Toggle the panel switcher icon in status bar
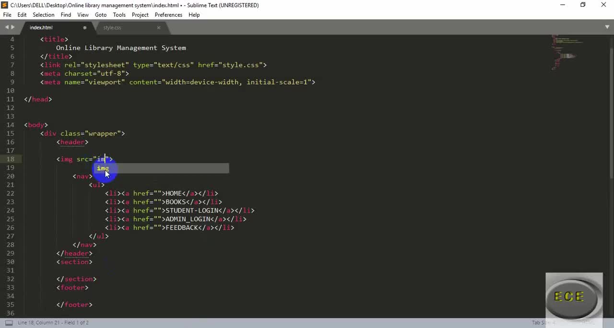 9,323
